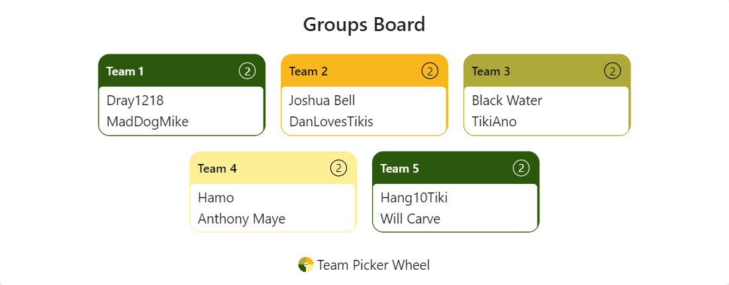The image size is (729, 285).
Task: Click the Team 3 member count badge
Action: click(612, 71)
